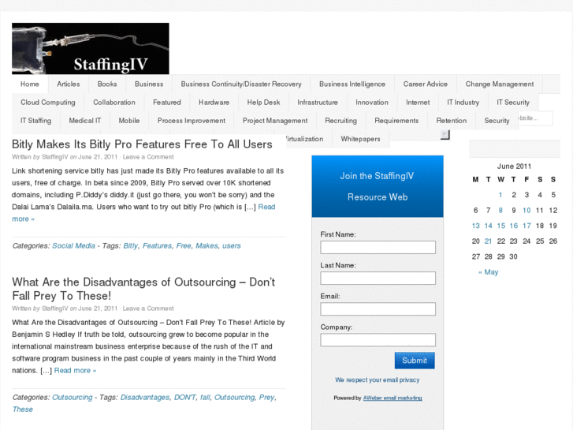The image size is (573, 430).
Task: Open June 15 posts in calendar
Action: 501,226
